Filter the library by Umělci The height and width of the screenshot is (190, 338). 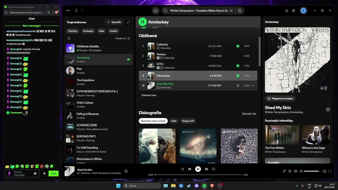pyautogui.click(x=114, y=31)
